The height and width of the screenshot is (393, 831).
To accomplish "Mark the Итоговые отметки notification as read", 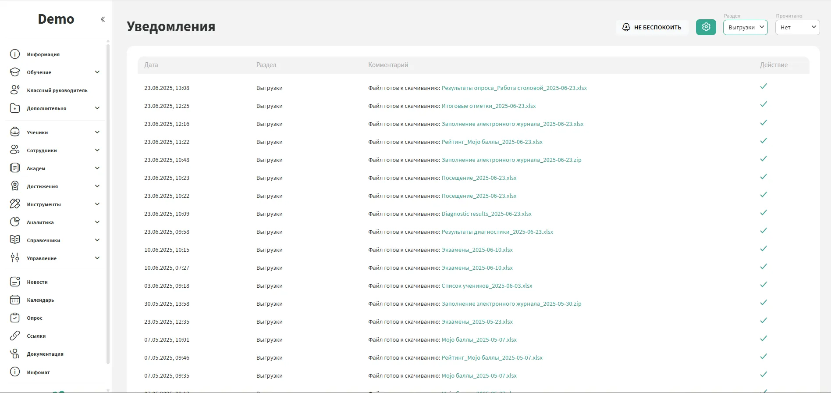I will coord(763,104).
